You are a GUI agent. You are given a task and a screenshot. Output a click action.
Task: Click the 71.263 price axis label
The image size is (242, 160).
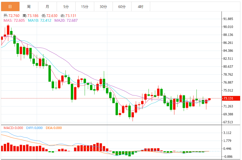click(x=228, y=106)
